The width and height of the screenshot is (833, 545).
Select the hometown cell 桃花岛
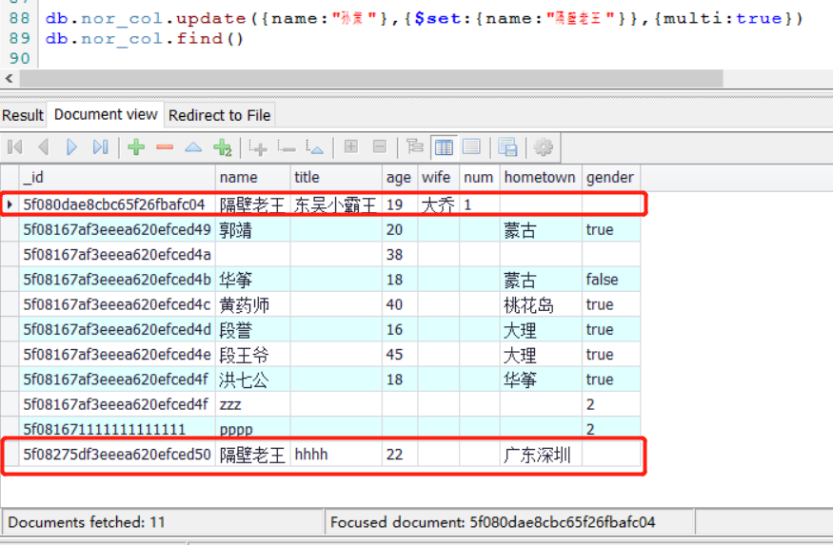click(x=541, y=304)
